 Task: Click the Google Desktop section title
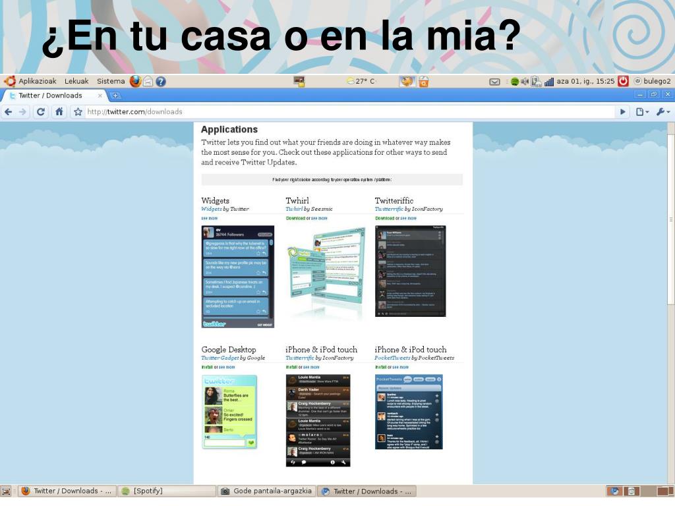coord(229,349)
